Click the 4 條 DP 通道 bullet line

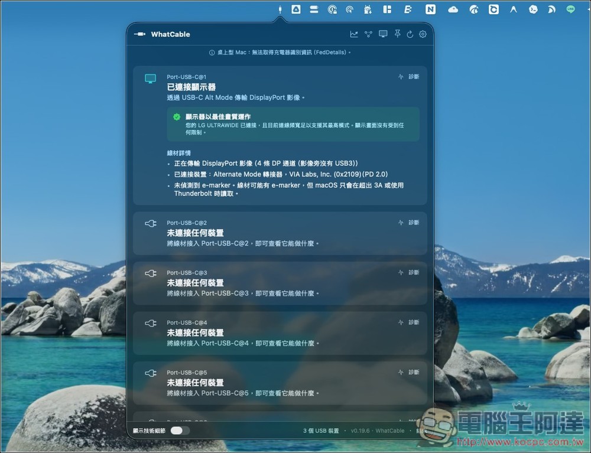pyautogui.click(x=266, y=164)
